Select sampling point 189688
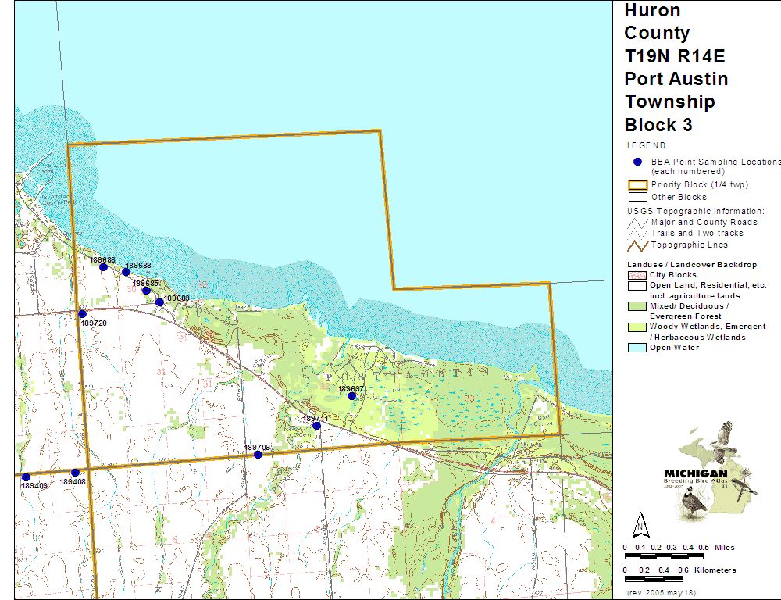 click(126, 272)
